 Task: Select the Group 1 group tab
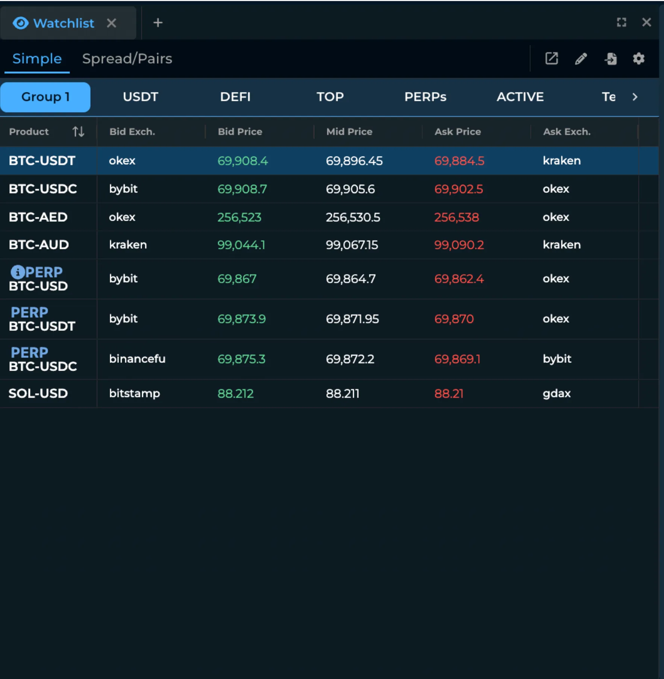45,97
